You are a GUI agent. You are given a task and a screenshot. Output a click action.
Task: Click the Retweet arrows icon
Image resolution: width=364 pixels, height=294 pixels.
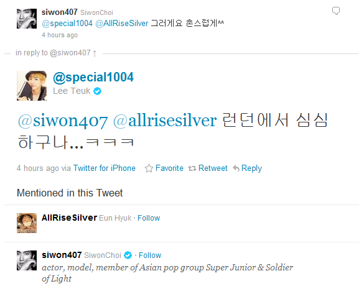point(192,168)
